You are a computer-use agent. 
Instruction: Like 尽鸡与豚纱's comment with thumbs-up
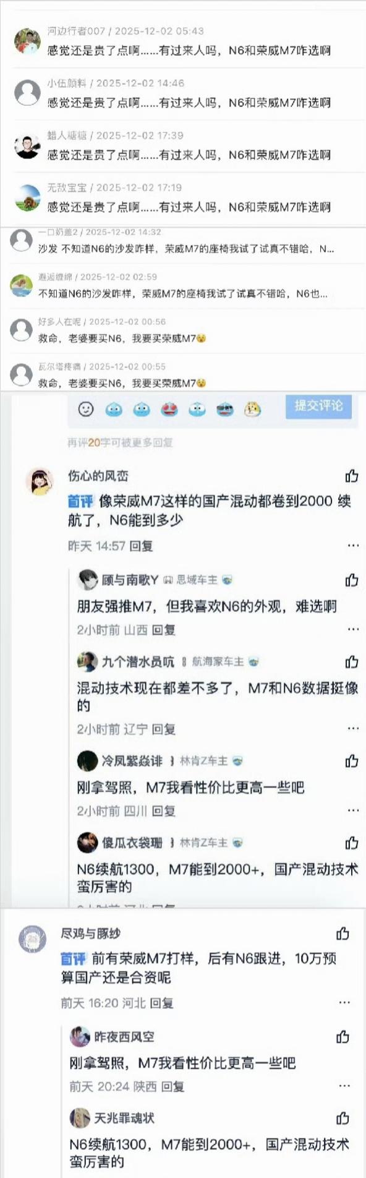click(343, 934)
